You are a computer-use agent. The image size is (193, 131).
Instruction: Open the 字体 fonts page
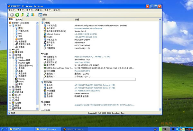(x=21, y=84)
